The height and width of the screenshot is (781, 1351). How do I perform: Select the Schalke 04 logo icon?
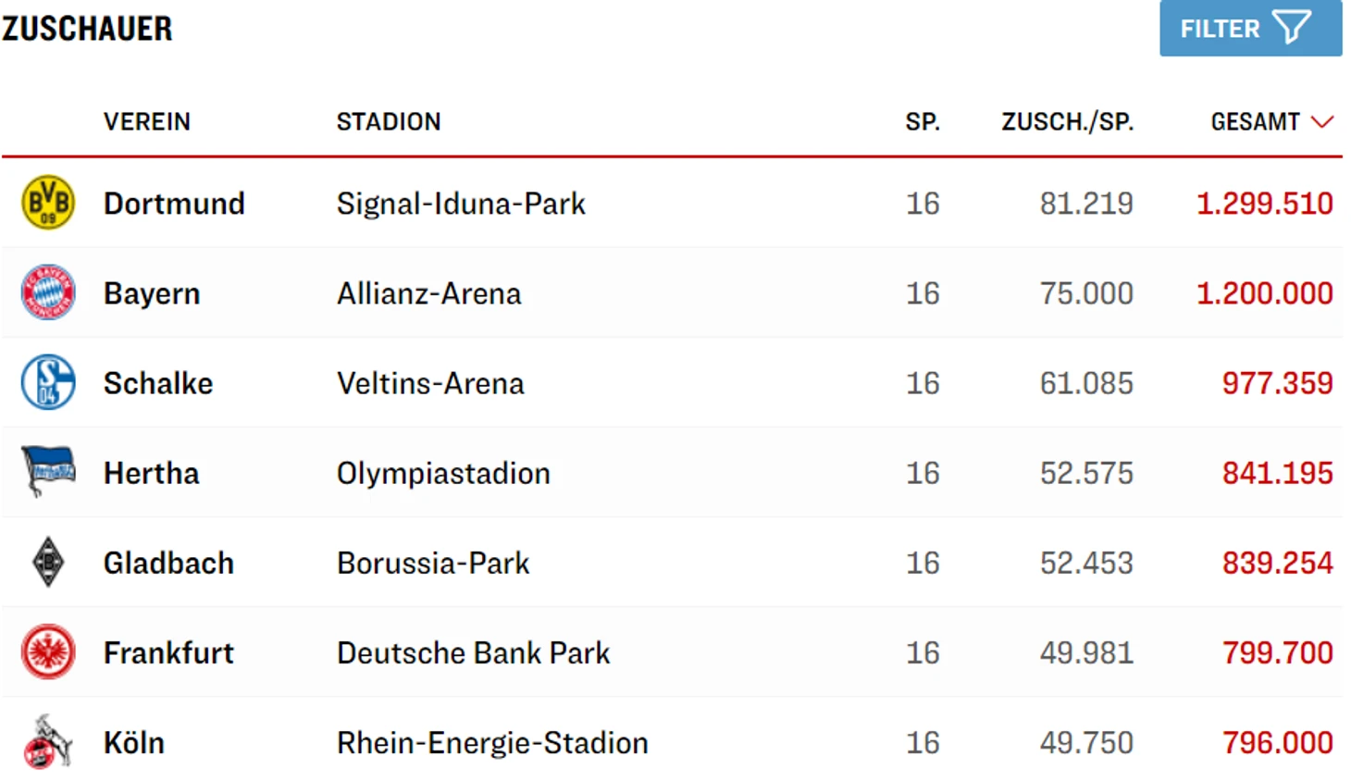tap(48, 382)
